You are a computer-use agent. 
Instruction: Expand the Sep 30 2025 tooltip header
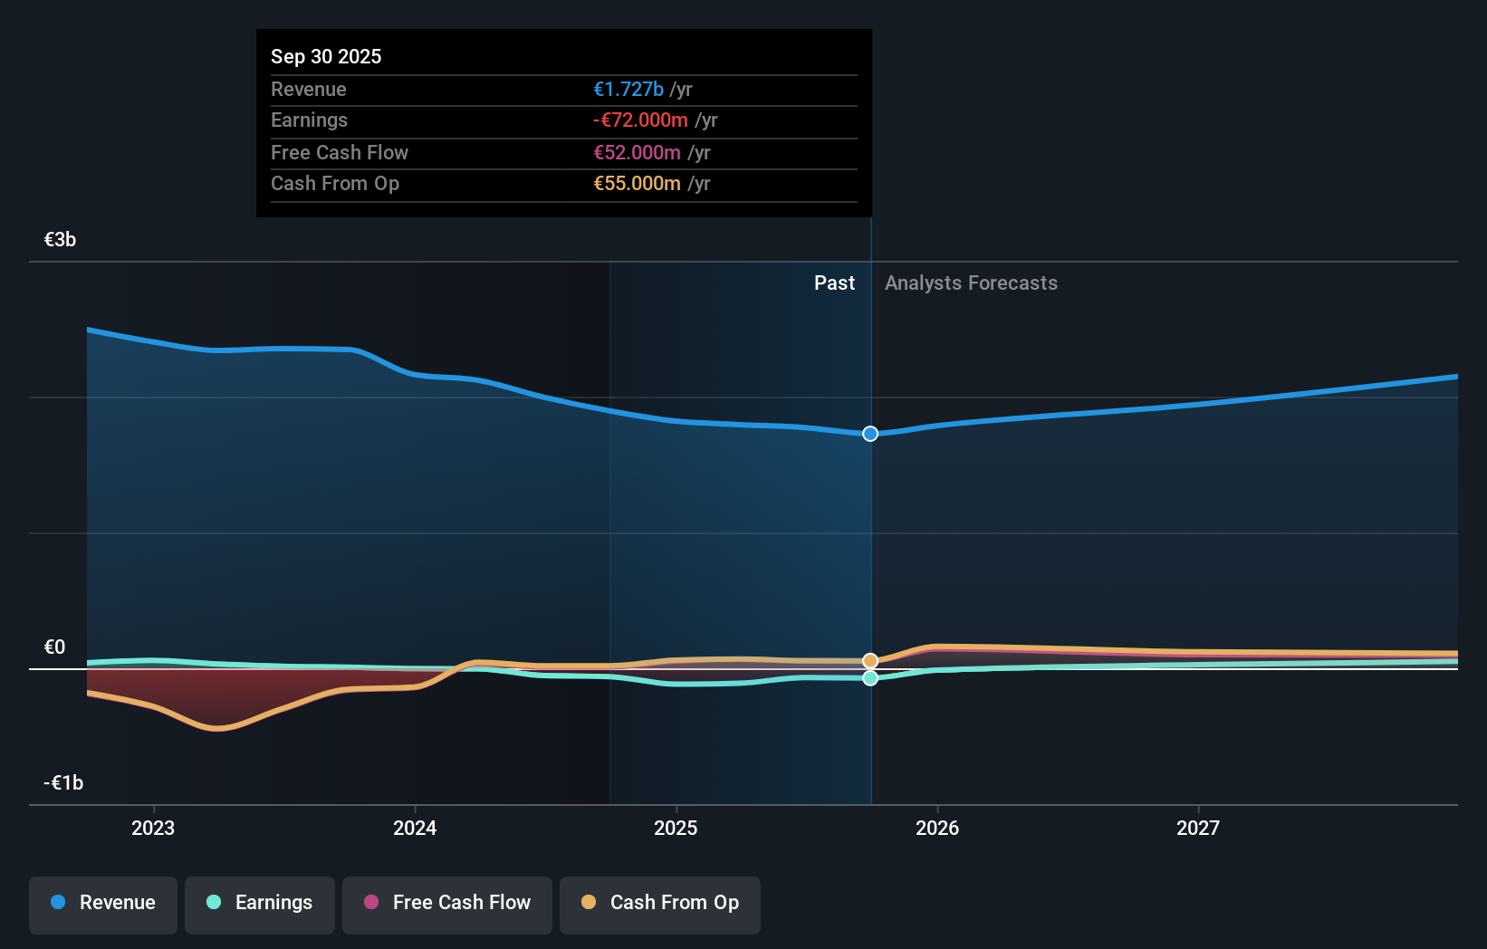[326, 56]
